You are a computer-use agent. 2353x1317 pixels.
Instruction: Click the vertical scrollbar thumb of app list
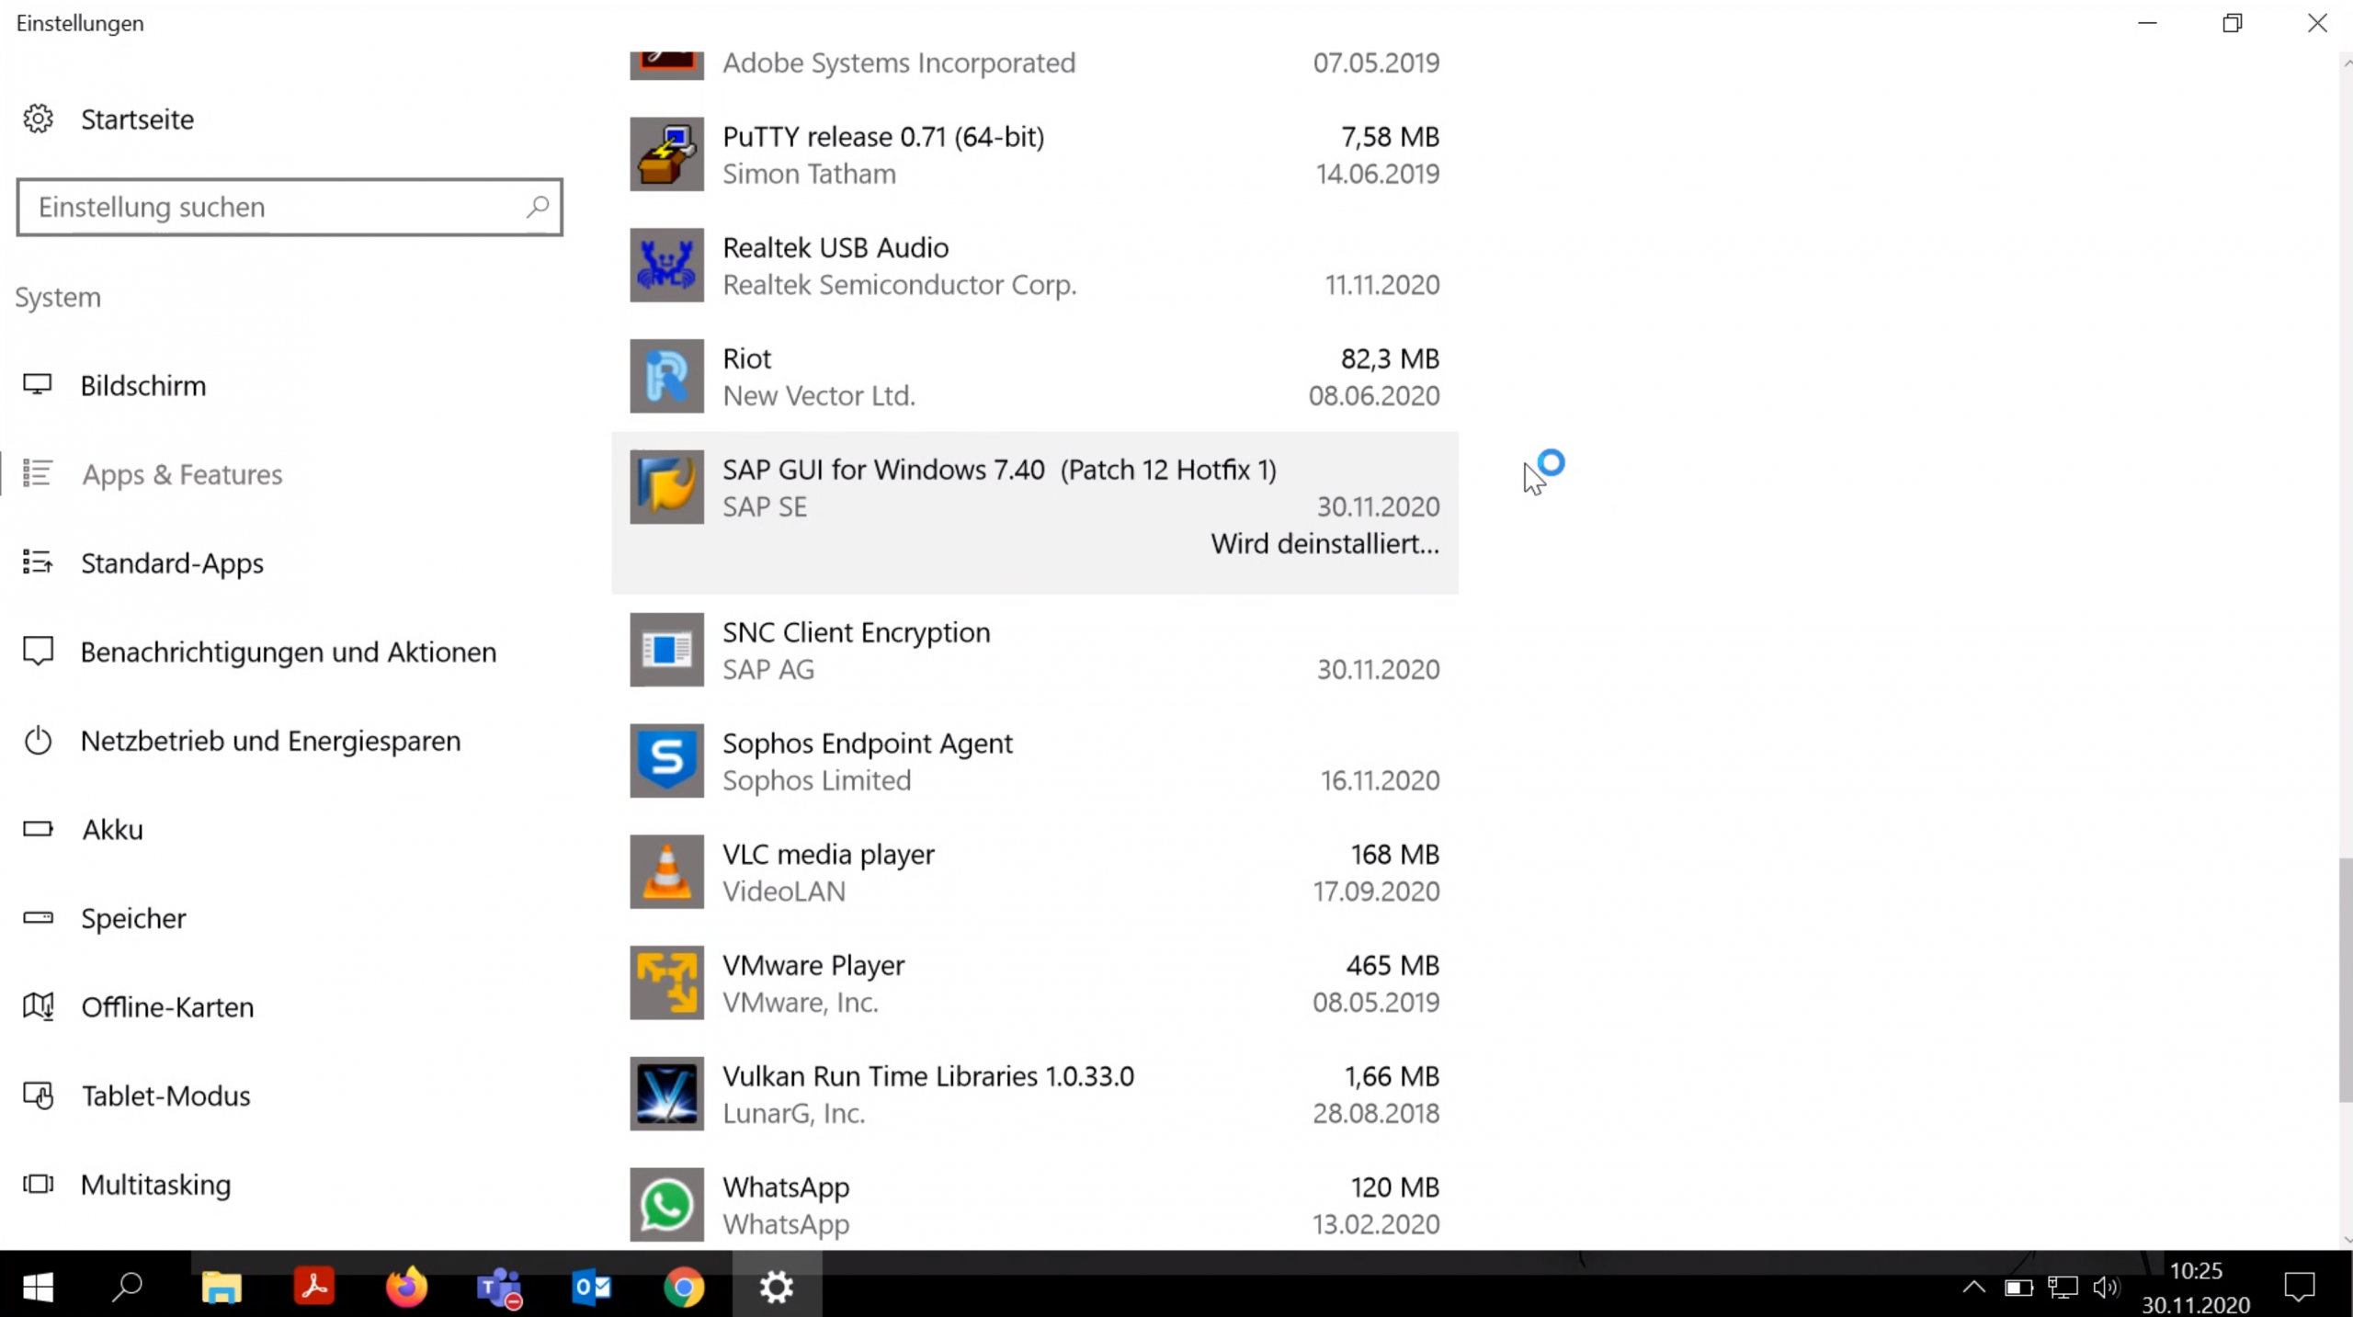(2346, 979)
